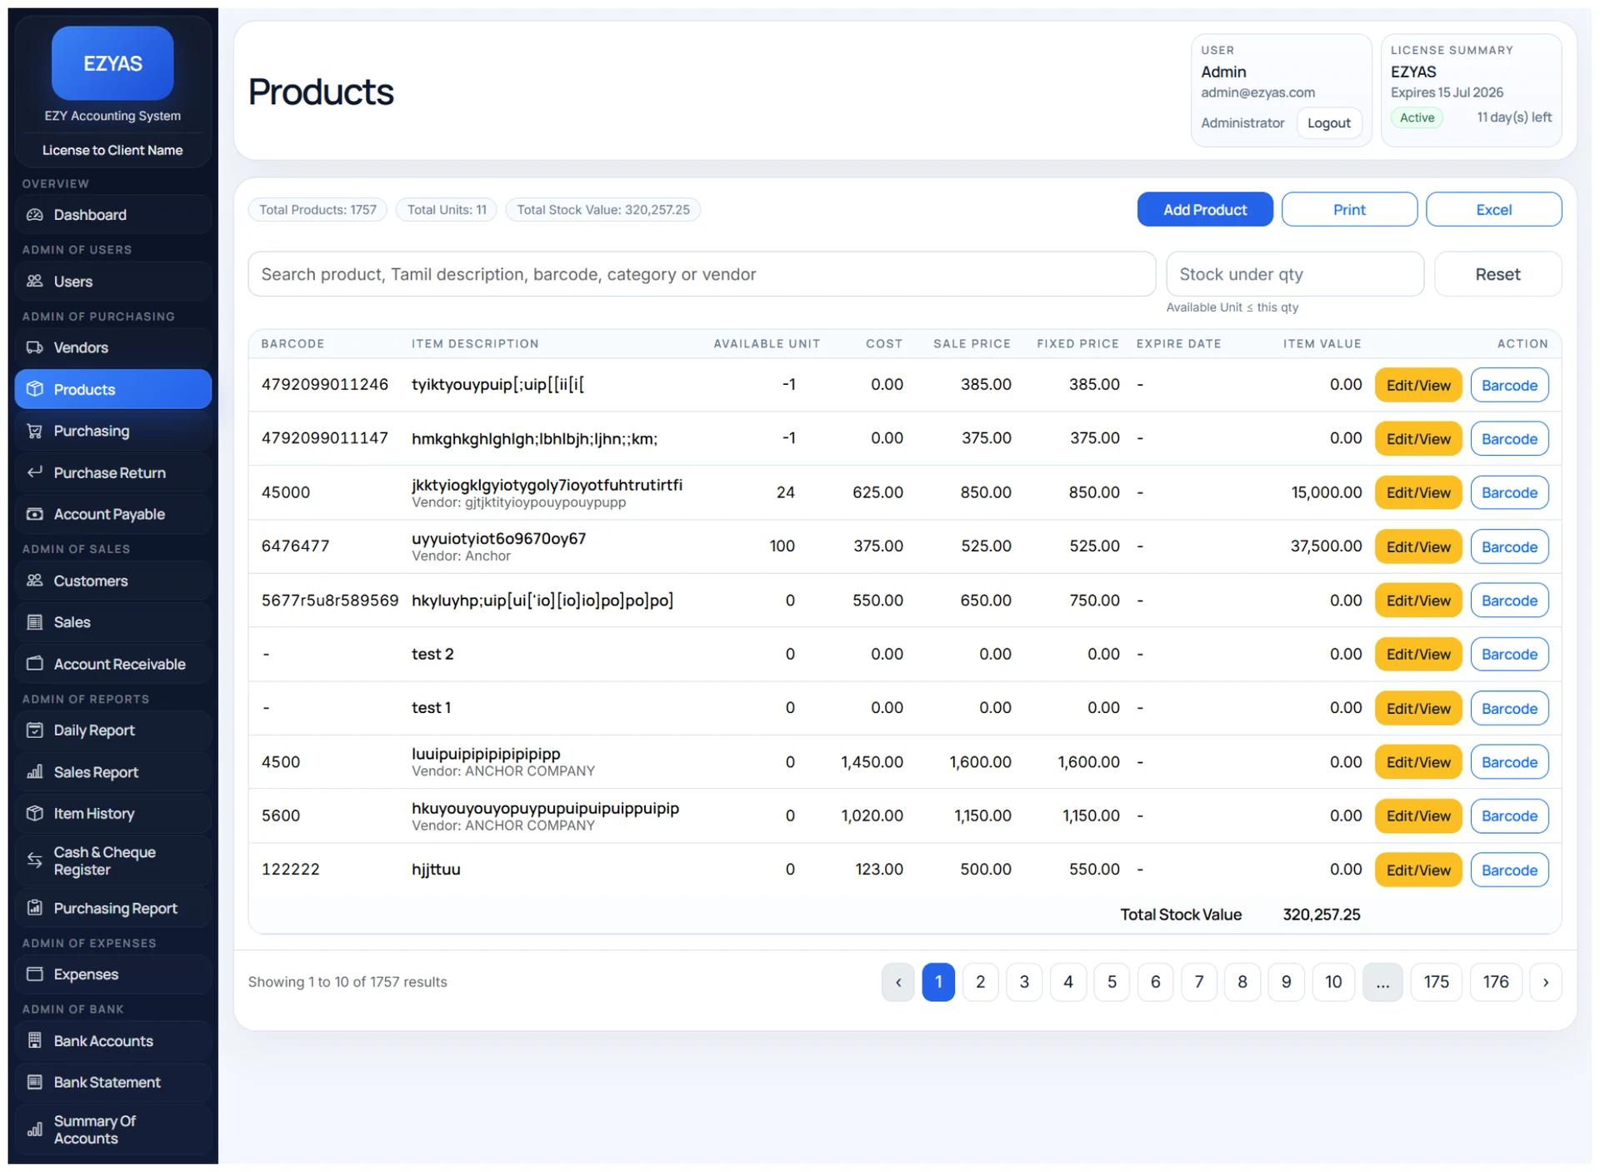Screen dimensions: 1600x1172
Task: Expand the pagination ellipsis button
Action: [x=1382, y=983]
